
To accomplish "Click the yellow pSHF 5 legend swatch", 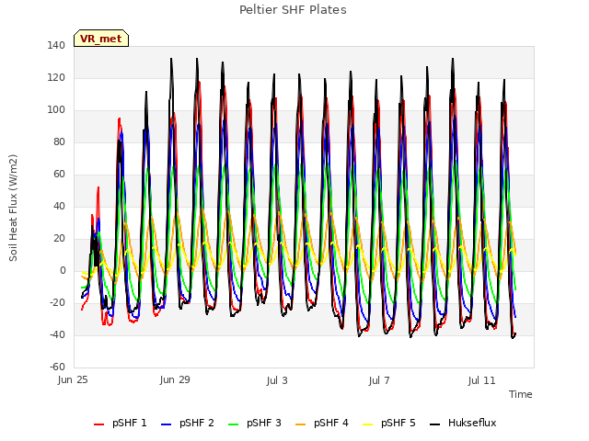I will (x=368, y=424).
